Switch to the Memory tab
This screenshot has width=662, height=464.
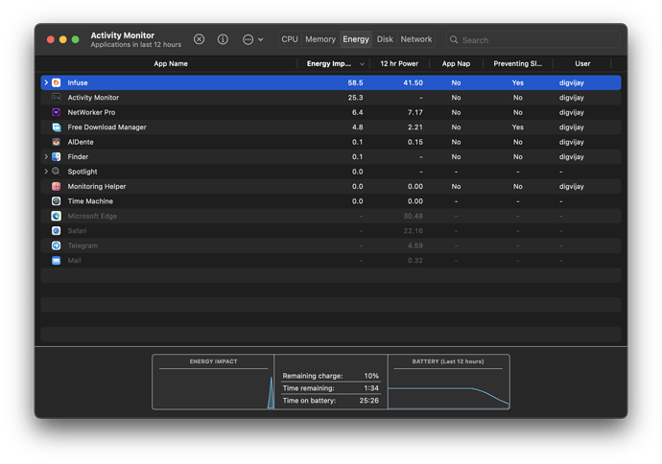click(320, 39)
